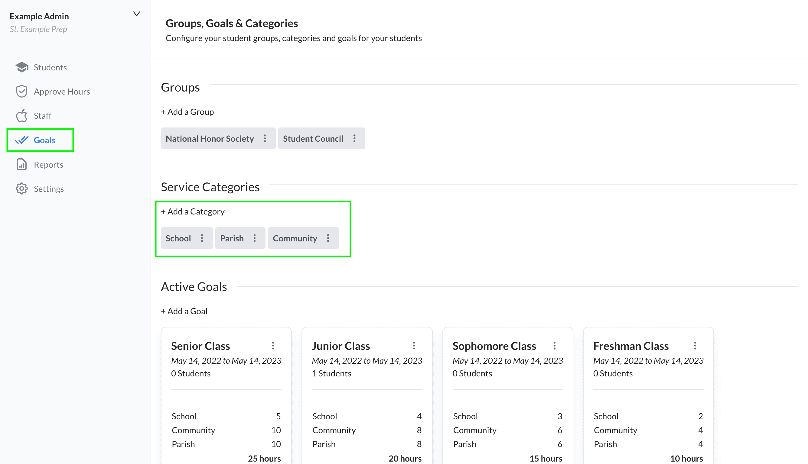Open Sophomore Class card options menu
This screenshot has width=808, height=464.
(x=554, y=346)
